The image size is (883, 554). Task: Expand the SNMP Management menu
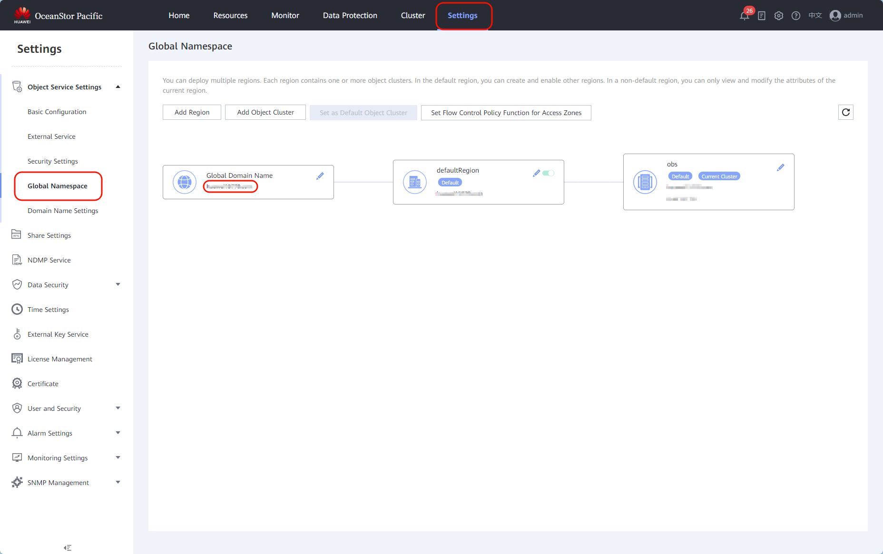click(x=118, y=483)
